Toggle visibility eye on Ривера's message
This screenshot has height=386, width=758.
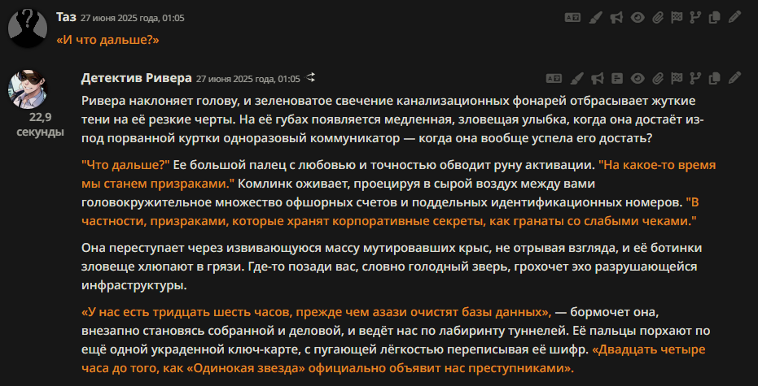[638, 78]
